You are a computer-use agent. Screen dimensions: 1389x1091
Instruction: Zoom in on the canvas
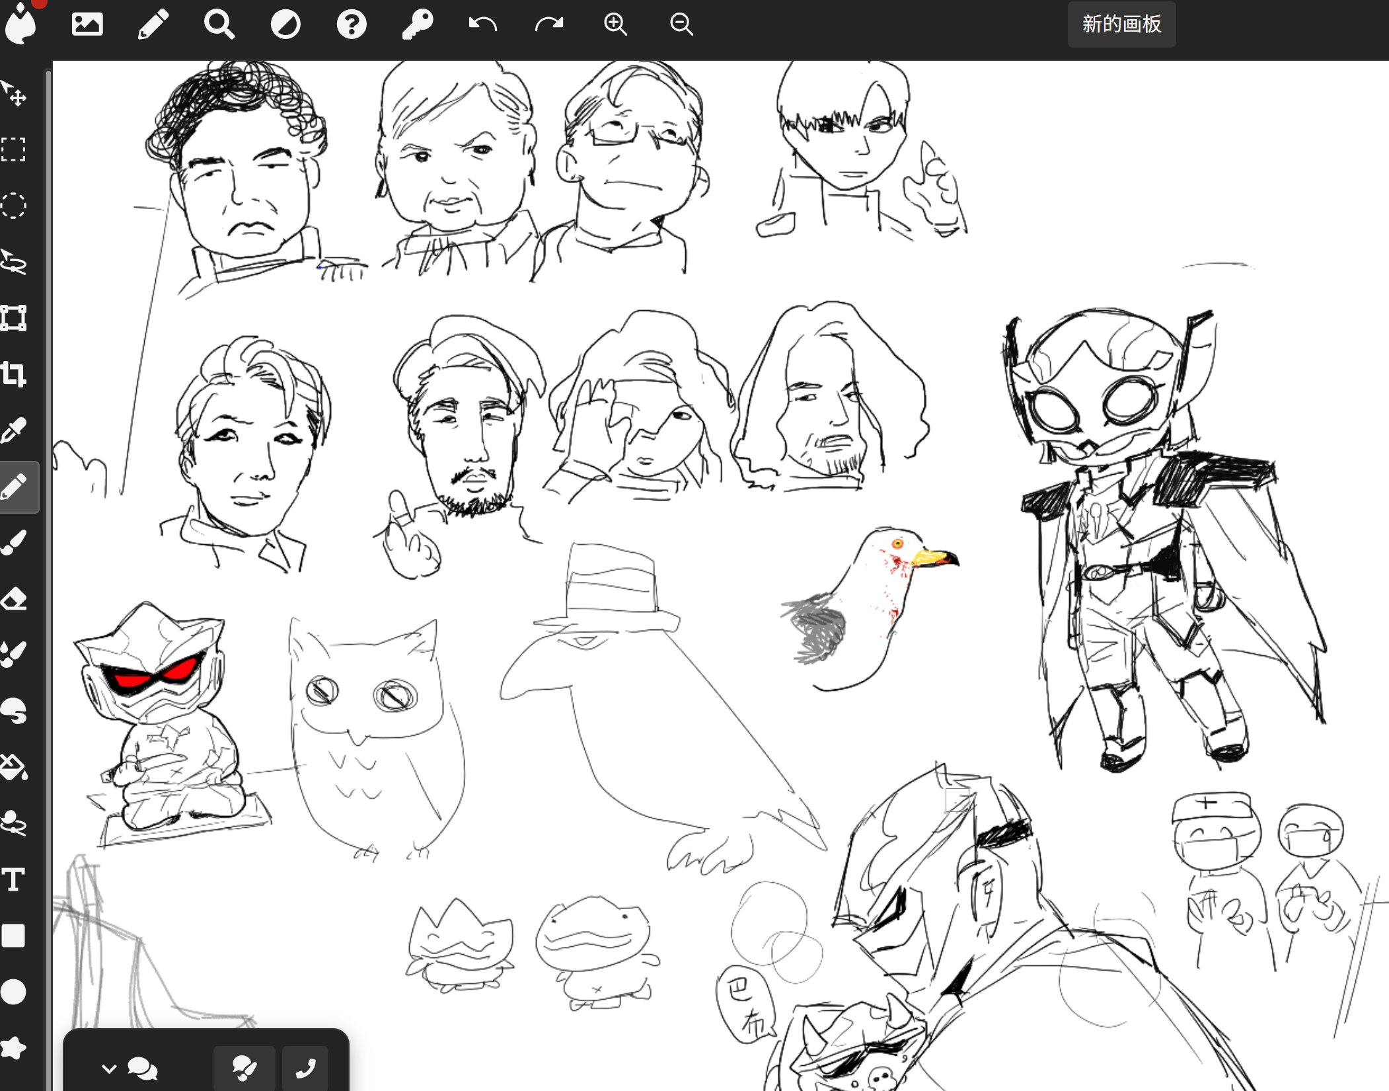615,24
